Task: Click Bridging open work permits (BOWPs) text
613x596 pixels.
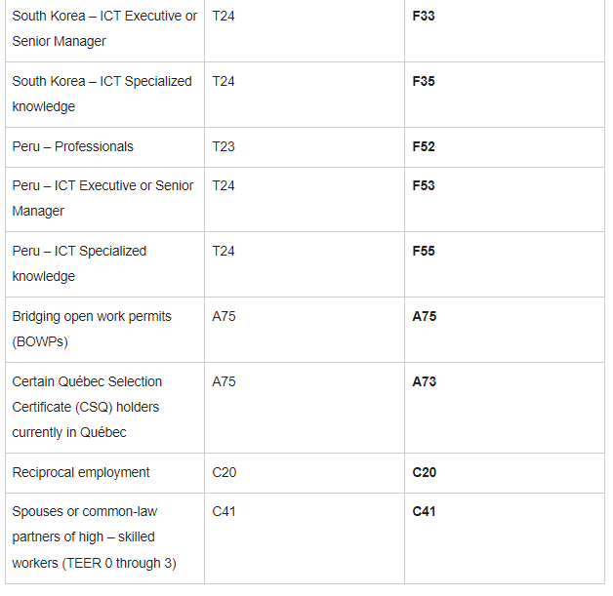Action: coord(92,329)
